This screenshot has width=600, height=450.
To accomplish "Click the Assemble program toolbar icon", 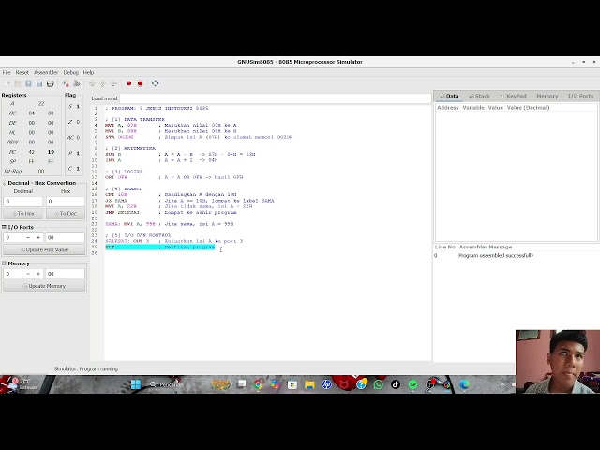I will coord(66,83).
